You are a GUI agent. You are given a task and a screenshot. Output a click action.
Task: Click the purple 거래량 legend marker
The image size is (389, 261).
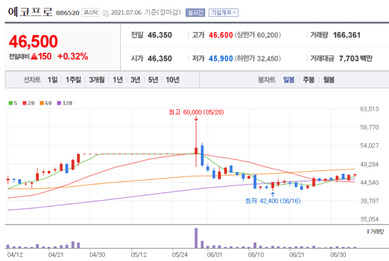click(368, 231)
